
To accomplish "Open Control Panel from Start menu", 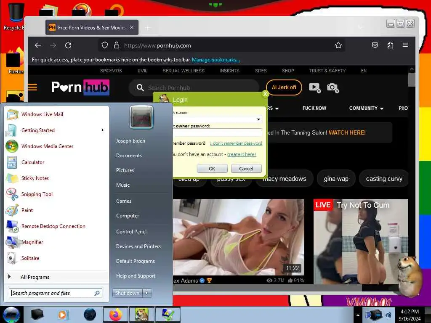I will [131, 232].
